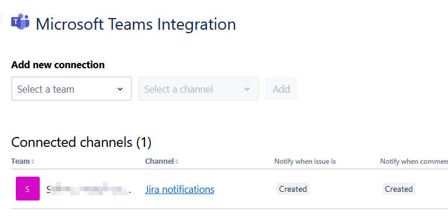Viewport: 448px width, 218px height.
Task: Click the Created tag under Notify when issue is
Action: (293, 189)
